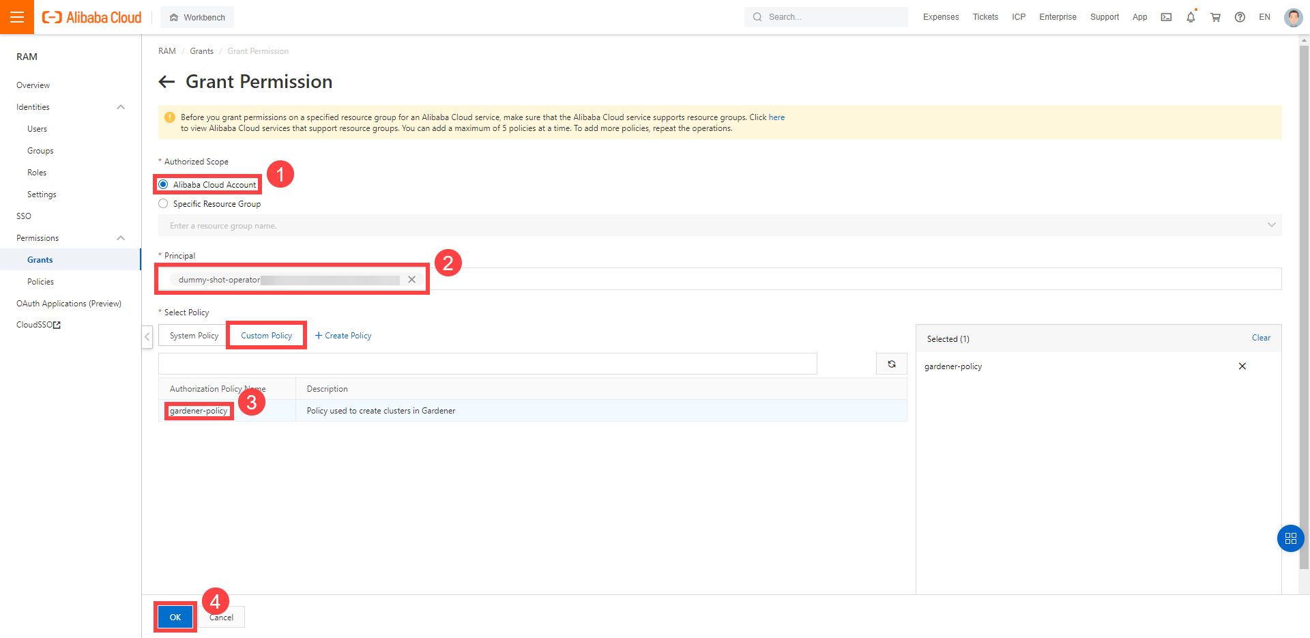Click the Create Policy link
The height and width of the screenshot is (638, 1310).
pos(343,336)
